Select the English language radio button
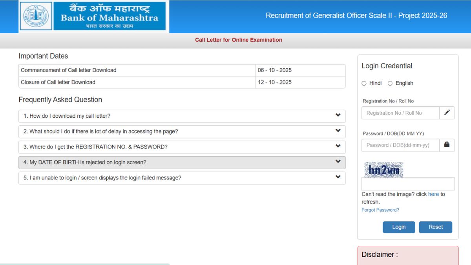Viewport: 471px width, 265px height. (x=390, y=83)
